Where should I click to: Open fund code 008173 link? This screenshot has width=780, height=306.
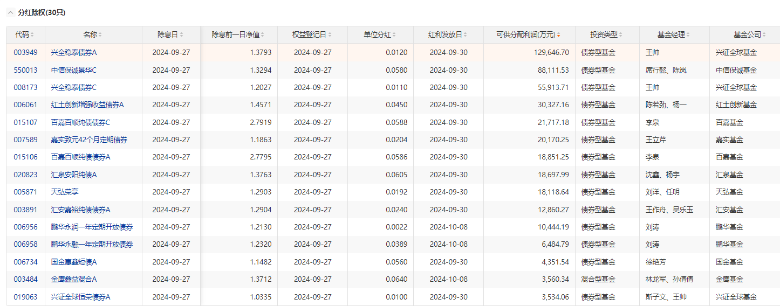point(25,87)
